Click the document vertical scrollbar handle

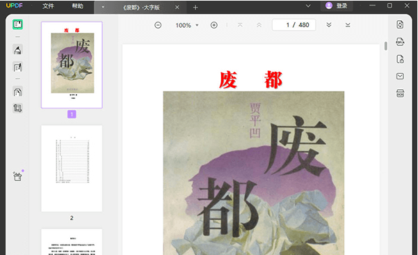tap(385, 46)
